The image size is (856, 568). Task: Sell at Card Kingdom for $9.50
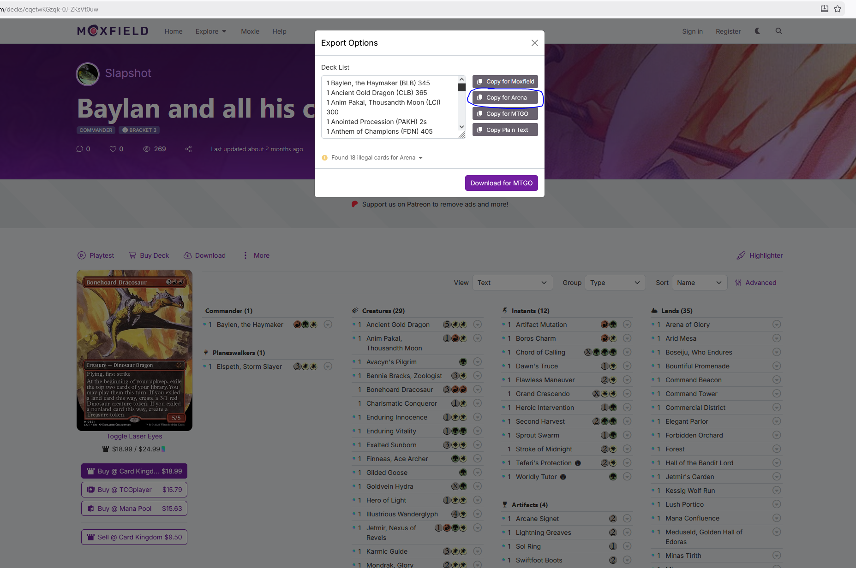pyautogui.click(x=134, y=537)
